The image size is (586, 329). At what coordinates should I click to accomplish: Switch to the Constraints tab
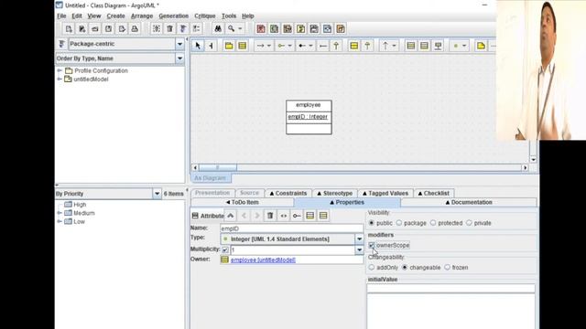pos(288,193)
